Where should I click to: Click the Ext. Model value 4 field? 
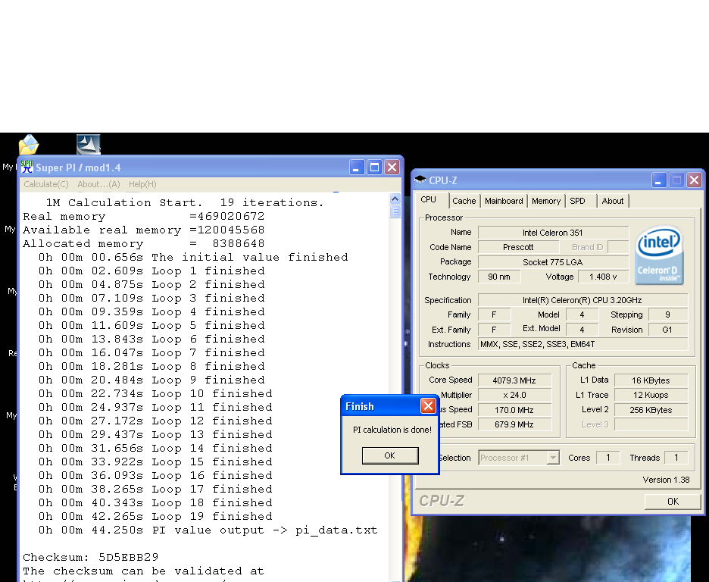(582, 330)
